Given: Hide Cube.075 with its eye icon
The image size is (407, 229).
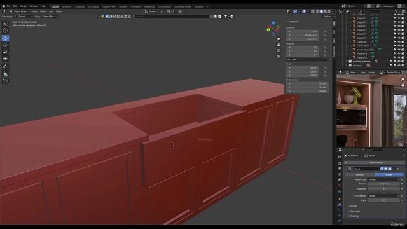Looking at the screenshot, I should click(399, 22).
